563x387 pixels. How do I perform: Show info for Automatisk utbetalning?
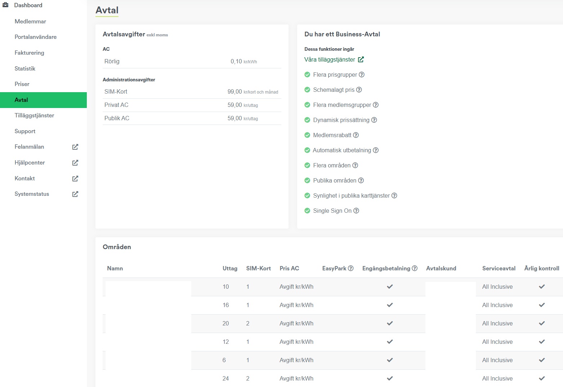(376, 150)
